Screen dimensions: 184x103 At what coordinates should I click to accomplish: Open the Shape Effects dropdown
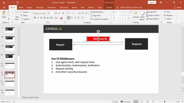coord(153,19)
